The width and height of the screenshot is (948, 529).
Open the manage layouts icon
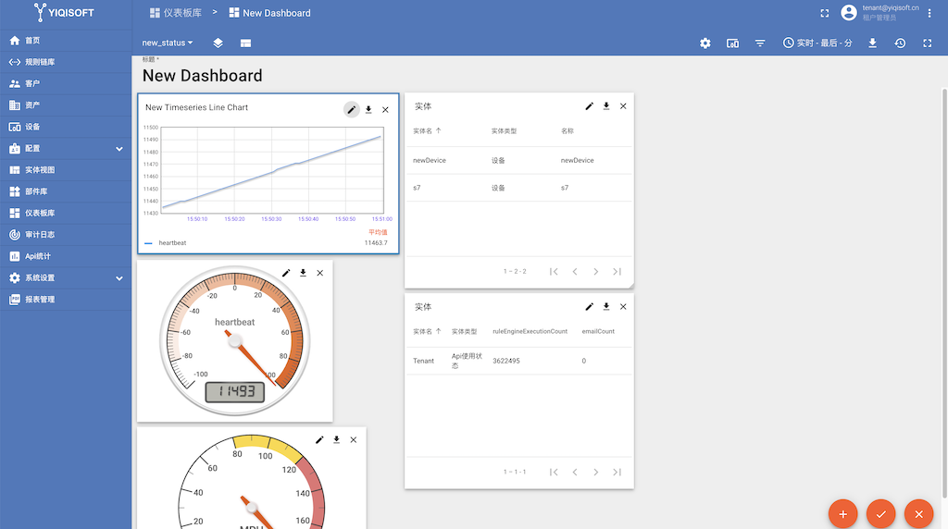click(245, 43)
